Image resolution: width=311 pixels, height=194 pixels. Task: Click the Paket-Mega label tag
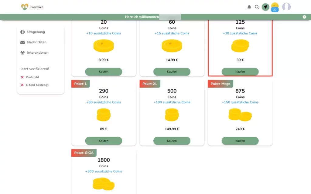pyautogui.click(x=220, y=84)
